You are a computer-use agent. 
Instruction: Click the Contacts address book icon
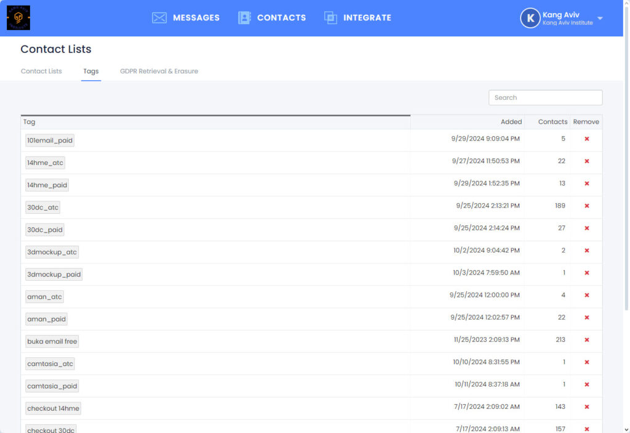(x=245, y=18)
